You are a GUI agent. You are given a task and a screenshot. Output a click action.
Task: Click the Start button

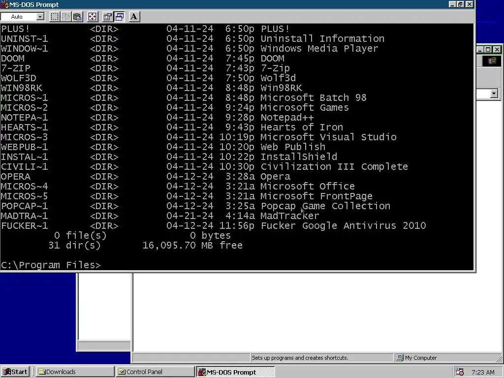pyautogui.click(x=15, y=372)
